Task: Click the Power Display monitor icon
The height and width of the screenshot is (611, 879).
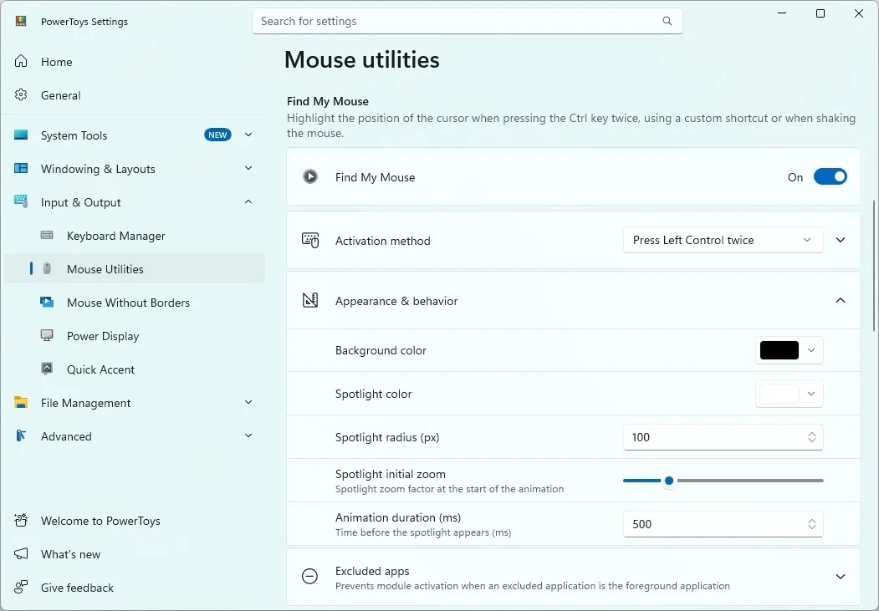Action: coord(47,335)
